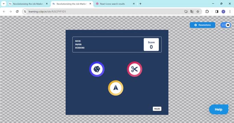The image size is (234, 123).
Task: Open the browser extensions puzzle icon
Action: (207, 12)
